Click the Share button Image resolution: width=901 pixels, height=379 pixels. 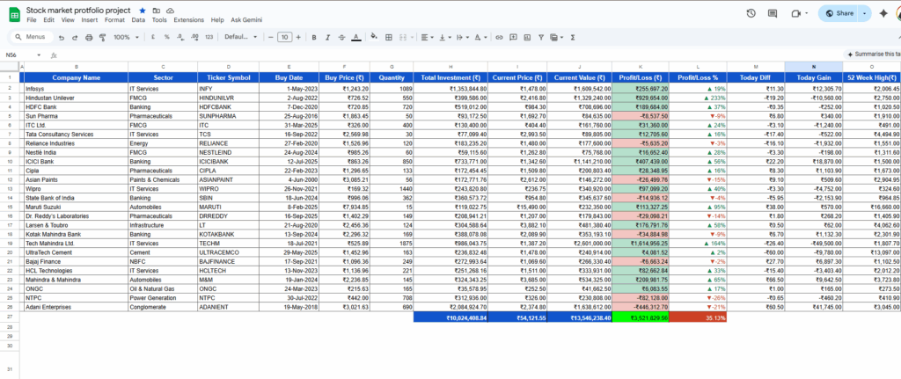[x=839, y=13]
